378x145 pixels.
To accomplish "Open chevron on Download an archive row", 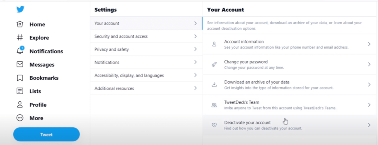I will 369,84.
